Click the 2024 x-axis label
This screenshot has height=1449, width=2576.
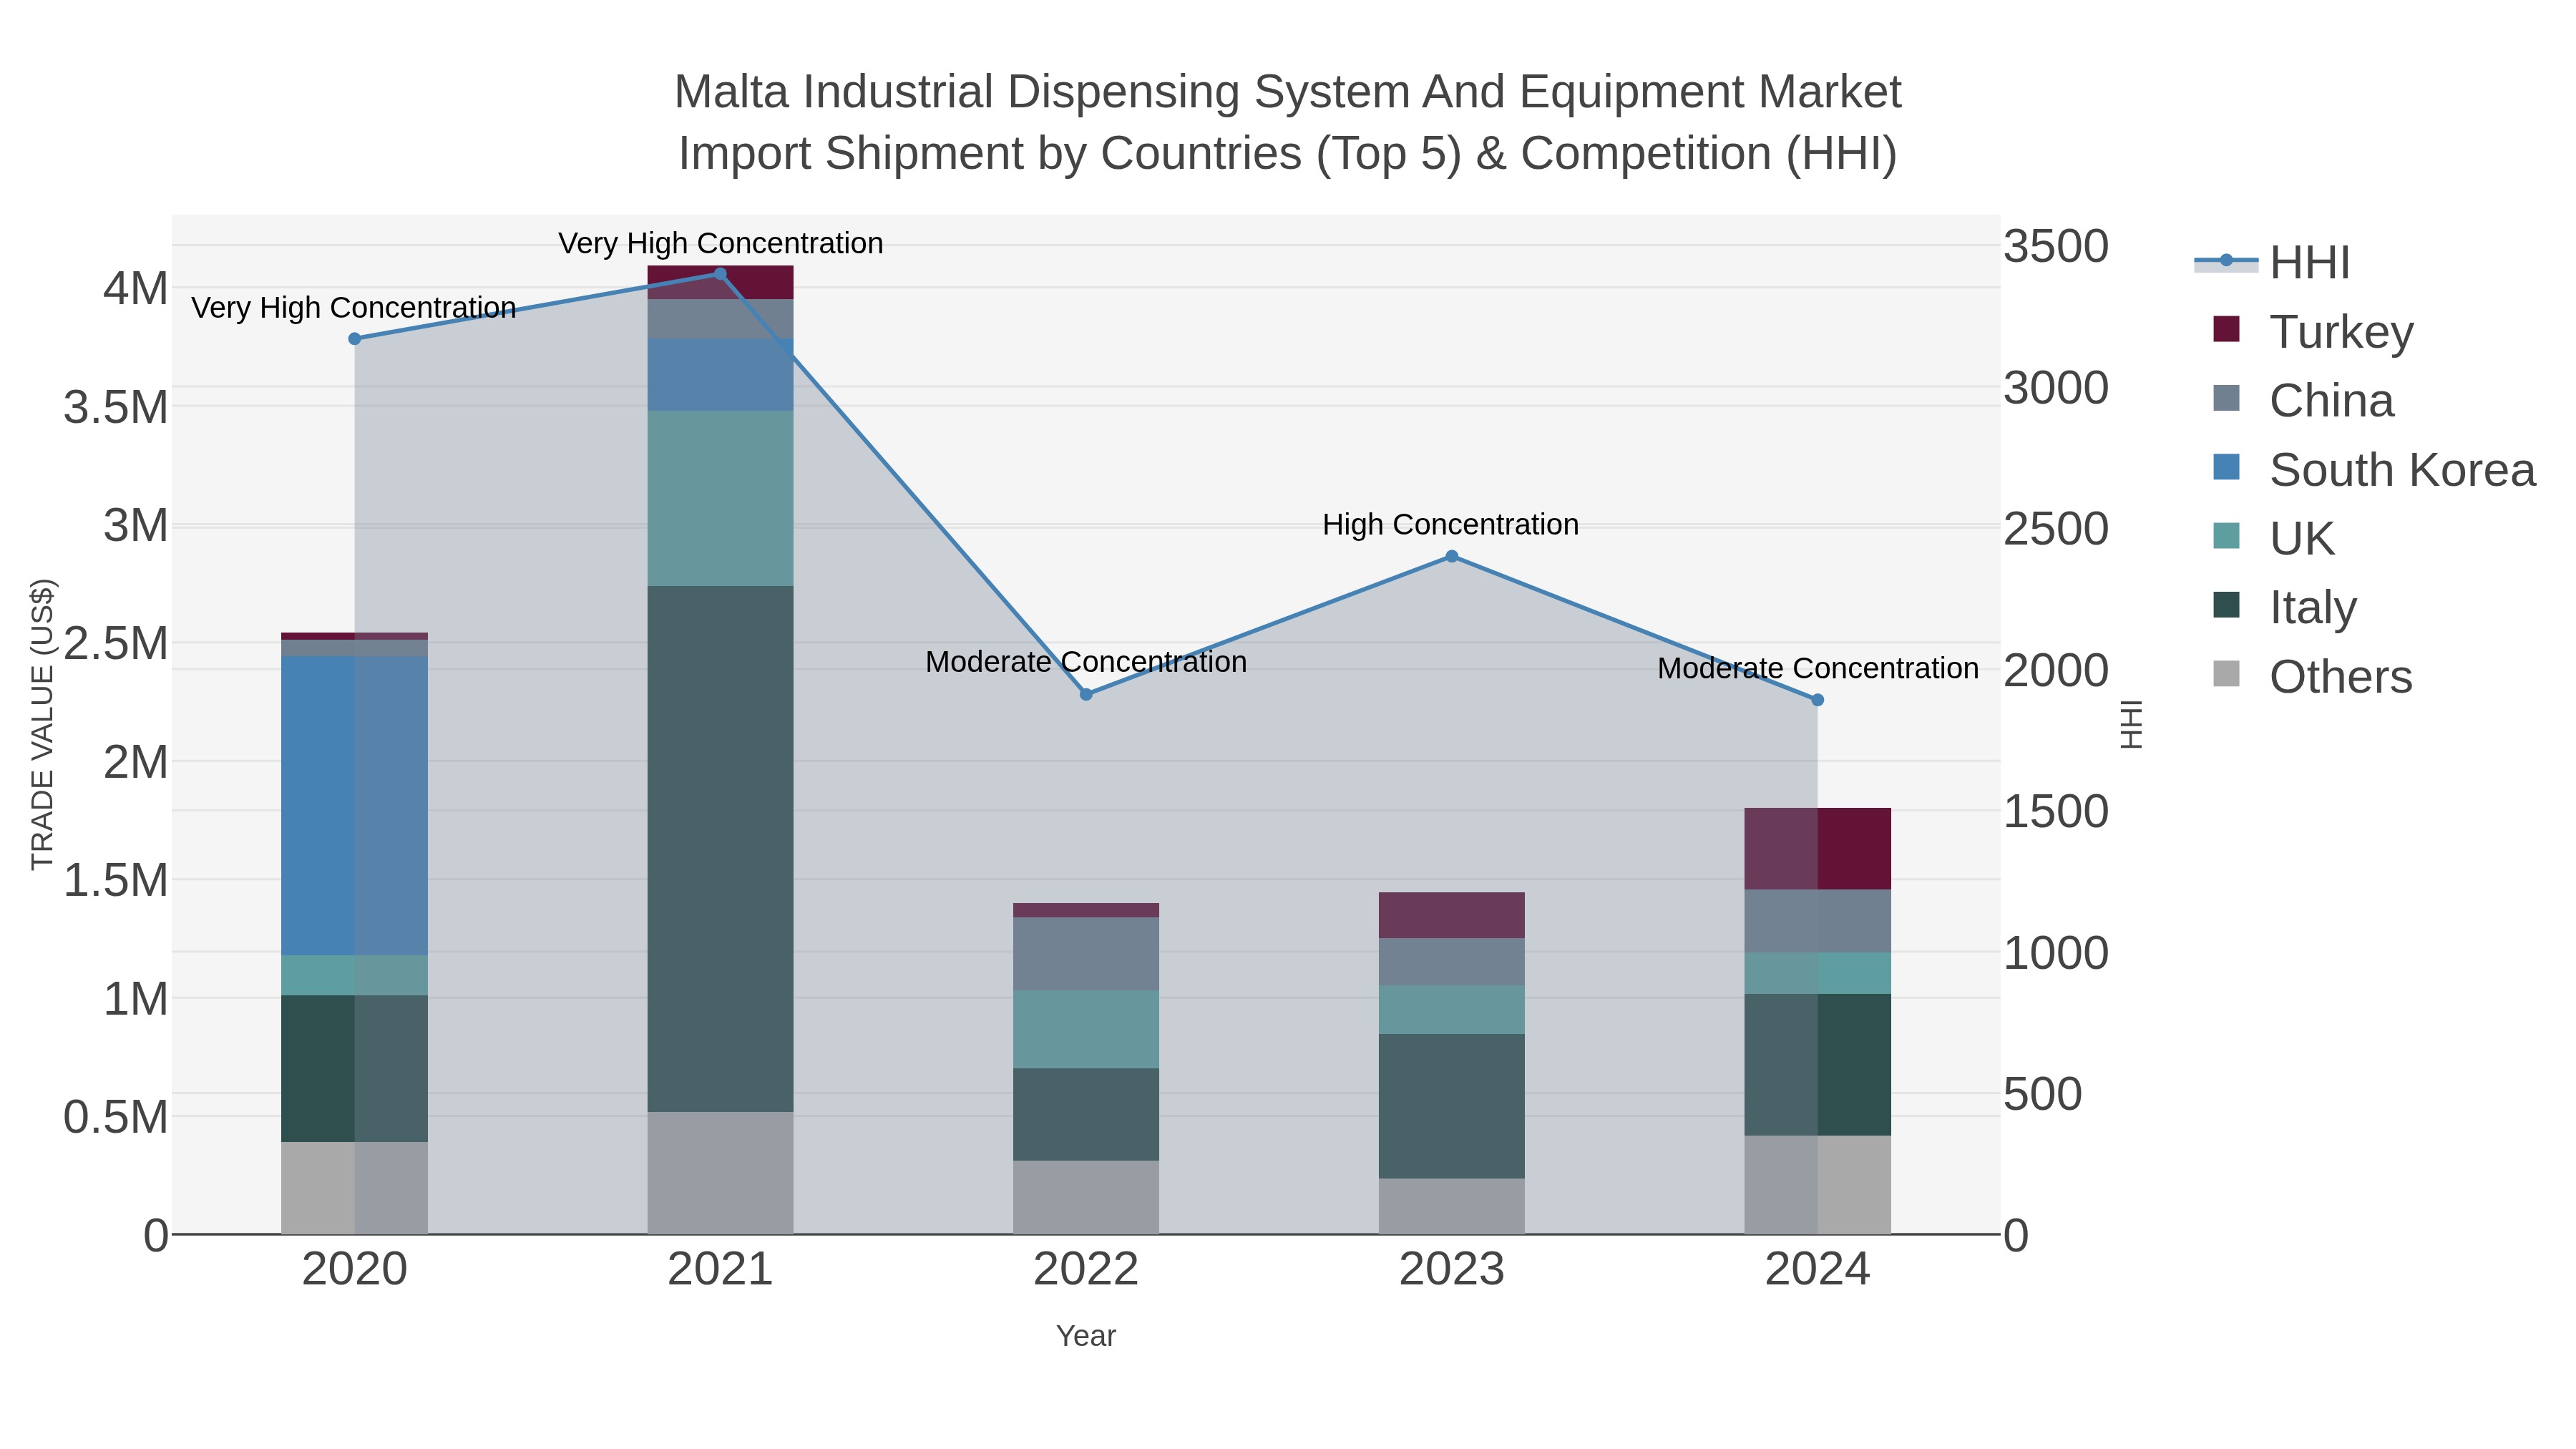point(1817,1270)
